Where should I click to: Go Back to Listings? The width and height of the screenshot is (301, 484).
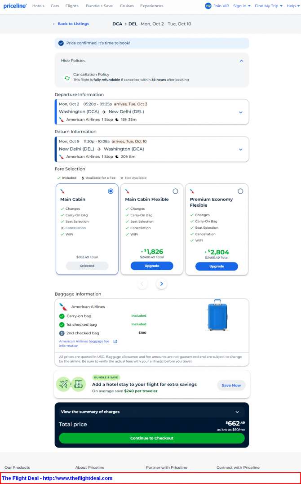(73, 24)
